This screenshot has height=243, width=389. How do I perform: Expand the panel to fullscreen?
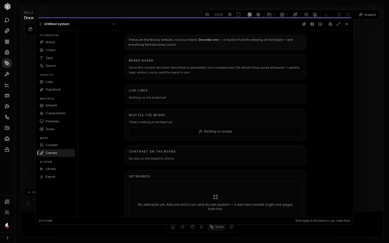click(338, 24)
